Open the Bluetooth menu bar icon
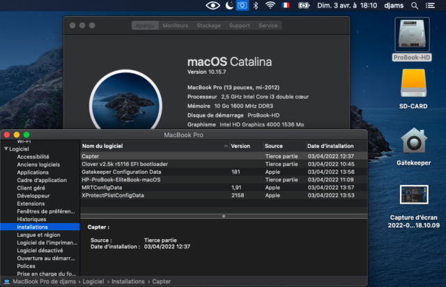This screenshot has width=446, height=287. [256, 6]
